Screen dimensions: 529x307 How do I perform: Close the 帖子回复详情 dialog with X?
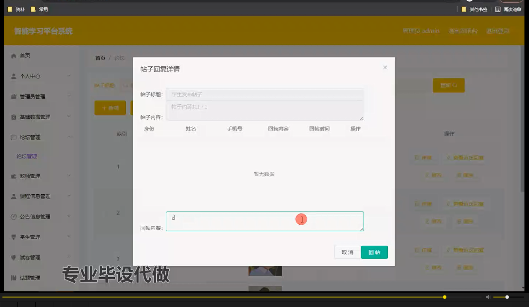(385, 67)
